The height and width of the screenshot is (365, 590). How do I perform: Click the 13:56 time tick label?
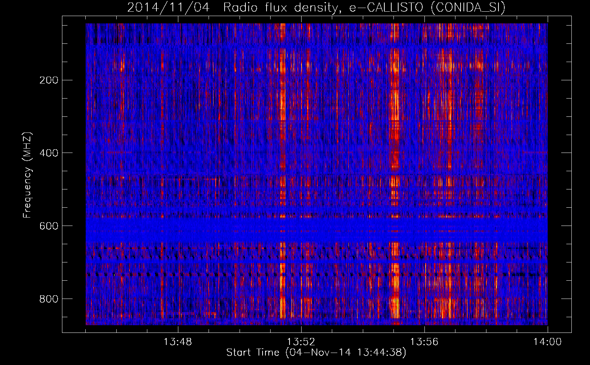(x=424, y=342)
